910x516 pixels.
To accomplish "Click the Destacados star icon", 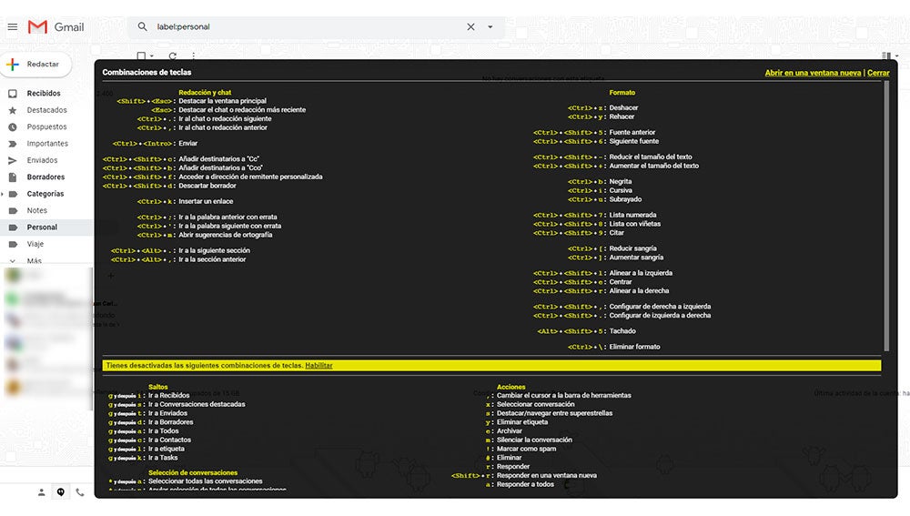I will 13,110.
